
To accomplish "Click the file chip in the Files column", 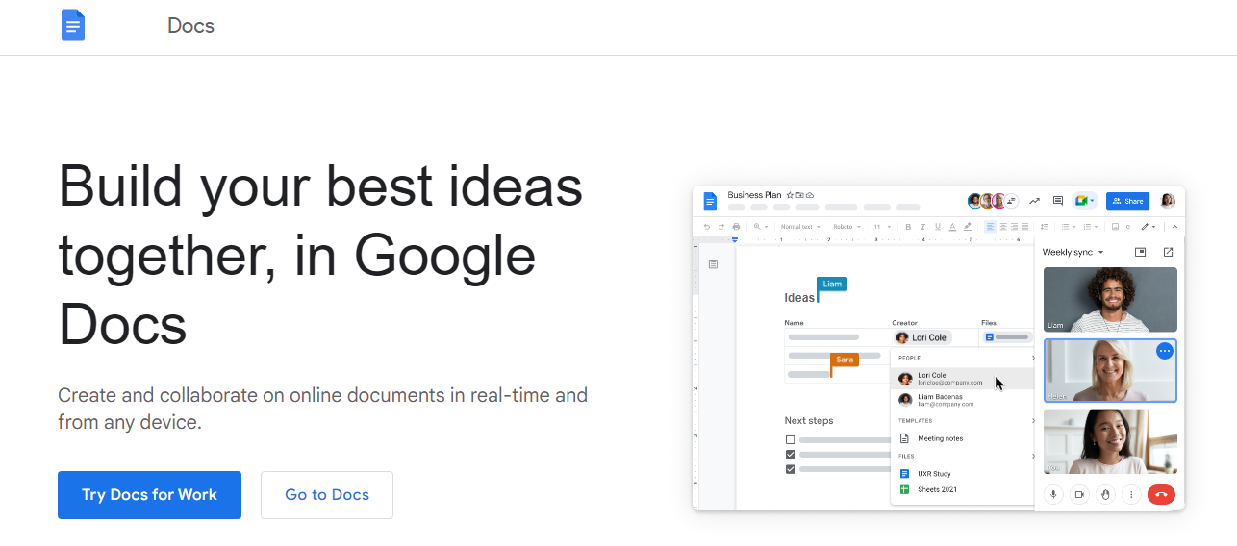I will pos(1007,337).
